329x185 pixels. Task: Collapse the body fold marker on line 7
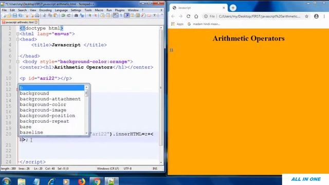click(x=18, y=62)
